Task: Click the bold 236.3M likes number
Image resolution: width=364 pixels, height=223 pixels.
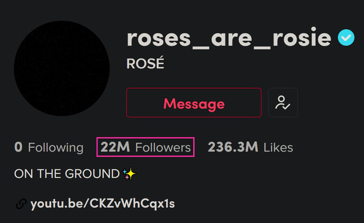Action: point(233,147)
